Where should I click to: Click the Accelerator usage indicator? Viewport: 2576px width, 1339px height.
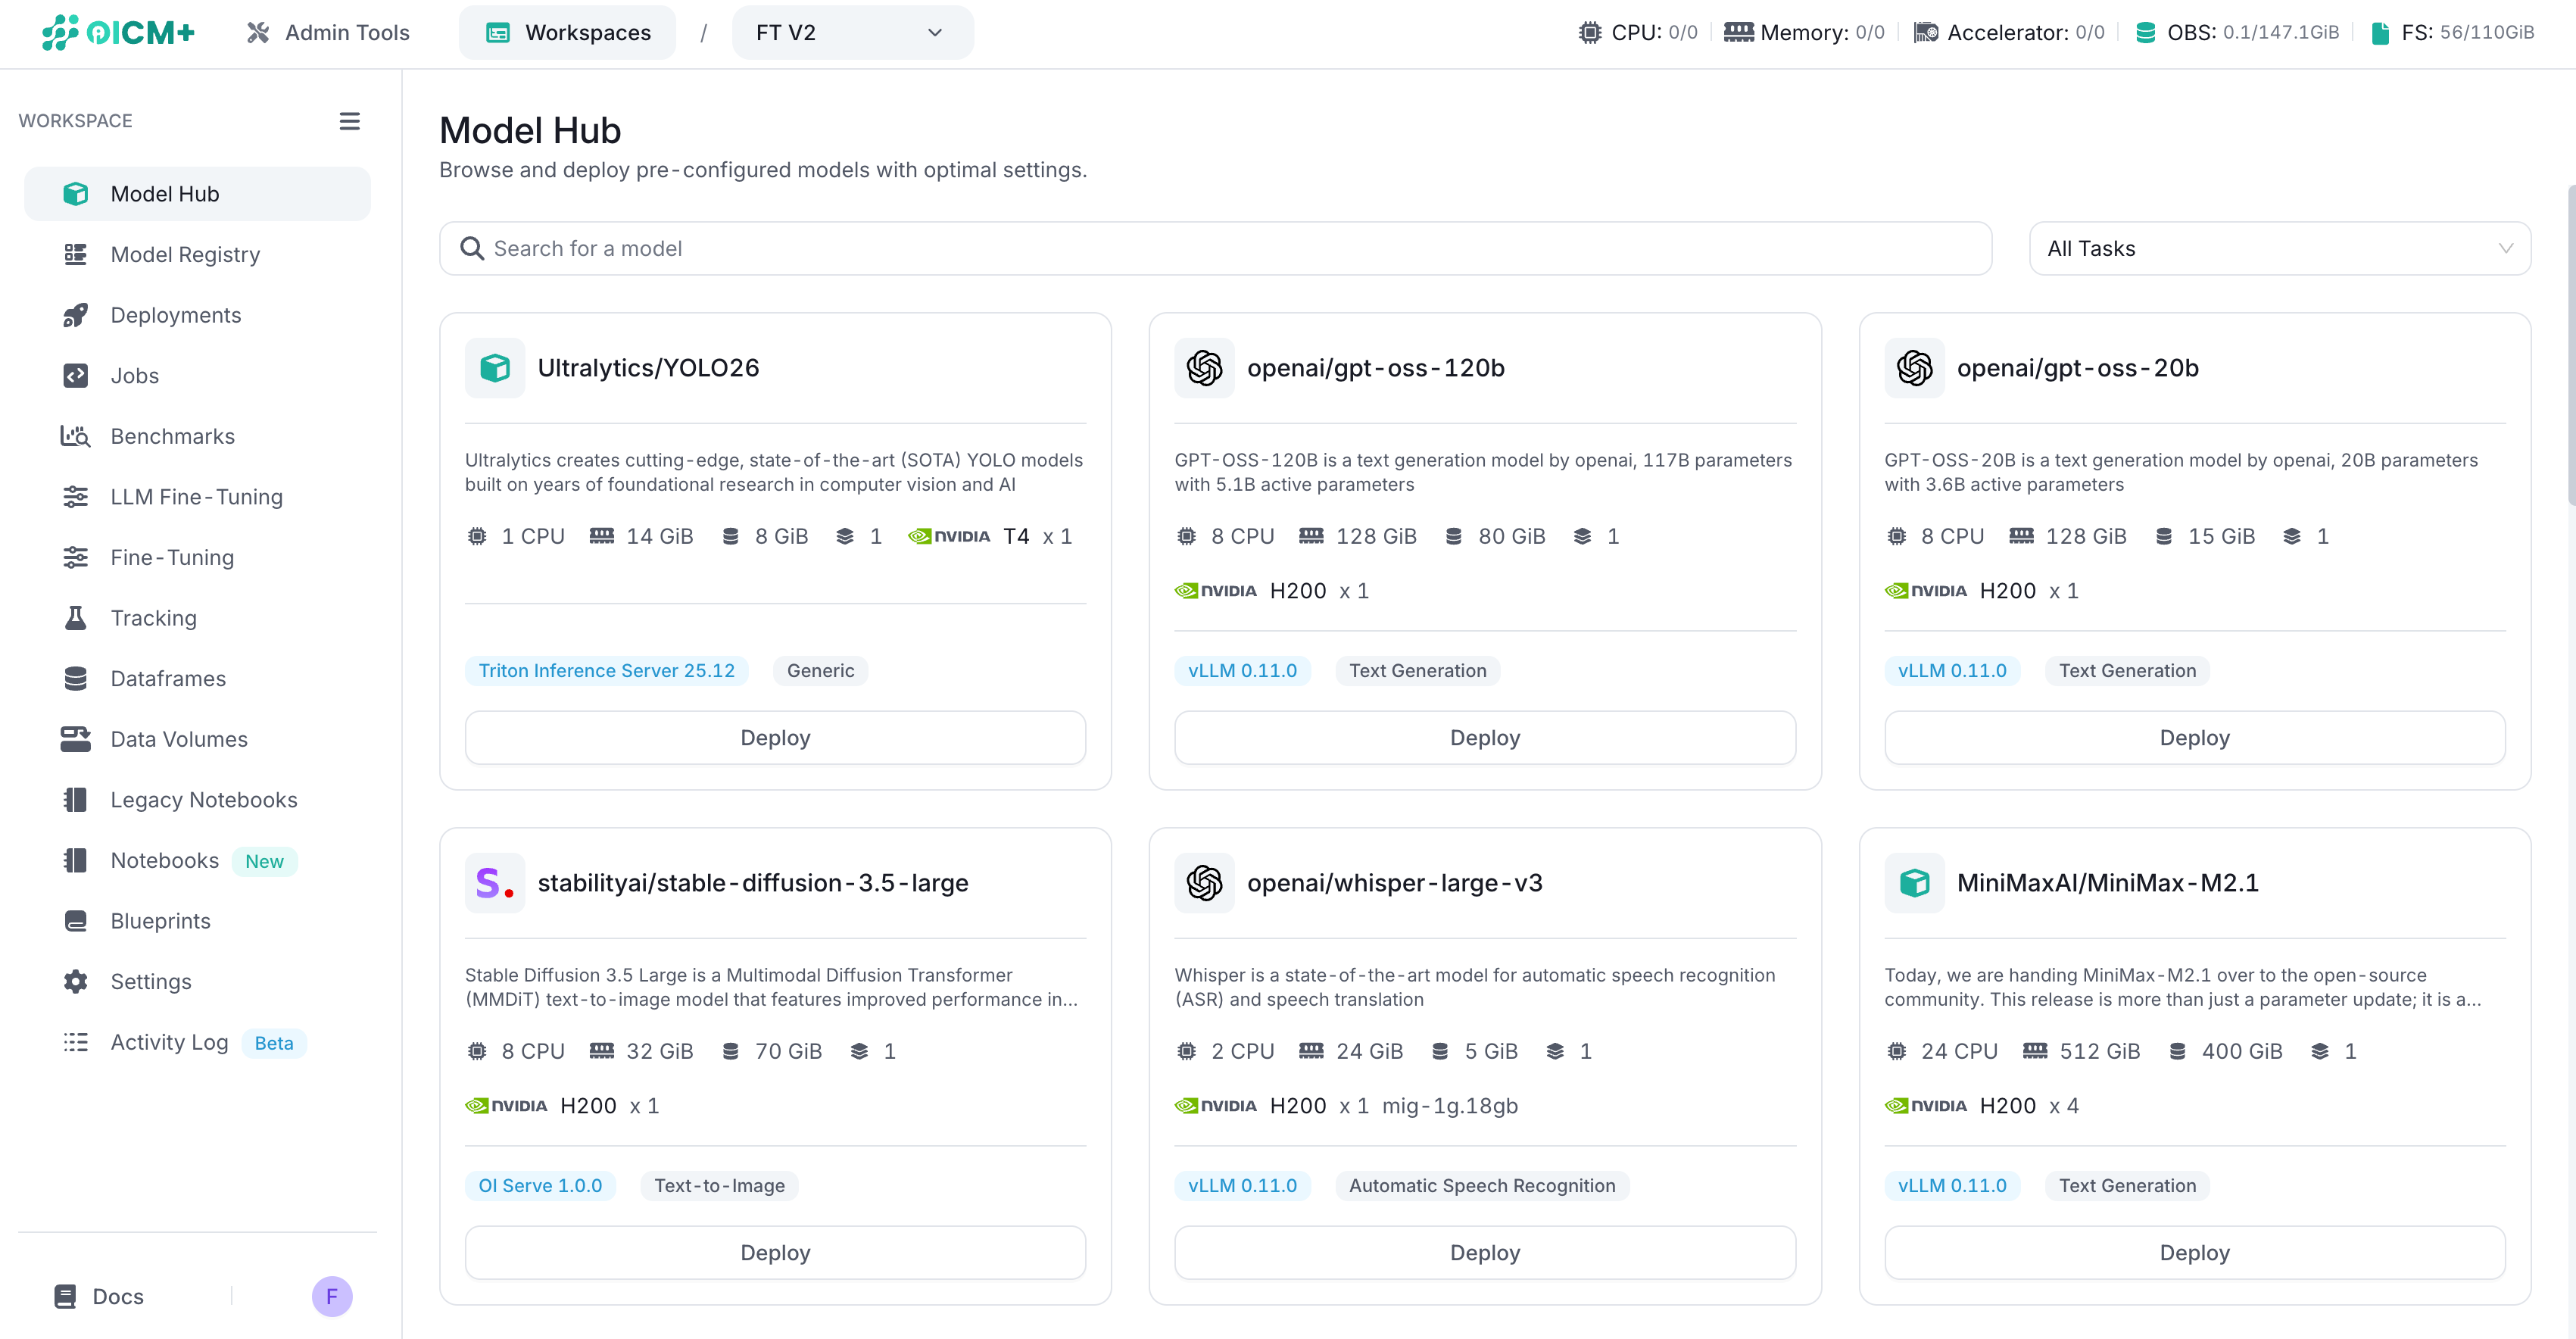(x=2009, y=33)
